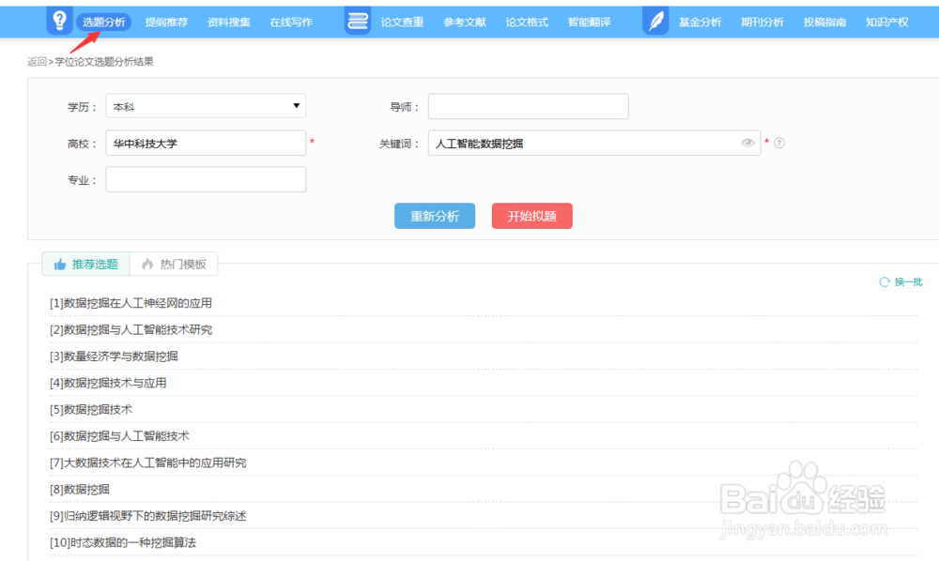
Task: Select topic [2]数据挖掘与人工智能技术研究
Action: 131,329
